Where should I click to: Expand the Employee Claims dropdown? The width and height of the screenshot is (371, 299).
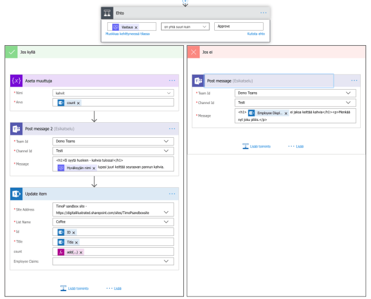[x=167, y=262]
